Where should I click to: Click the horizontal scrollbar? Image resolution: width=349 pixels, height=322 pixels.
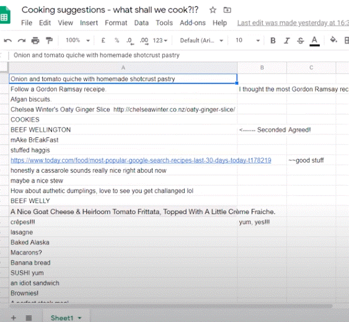point(171,306)
